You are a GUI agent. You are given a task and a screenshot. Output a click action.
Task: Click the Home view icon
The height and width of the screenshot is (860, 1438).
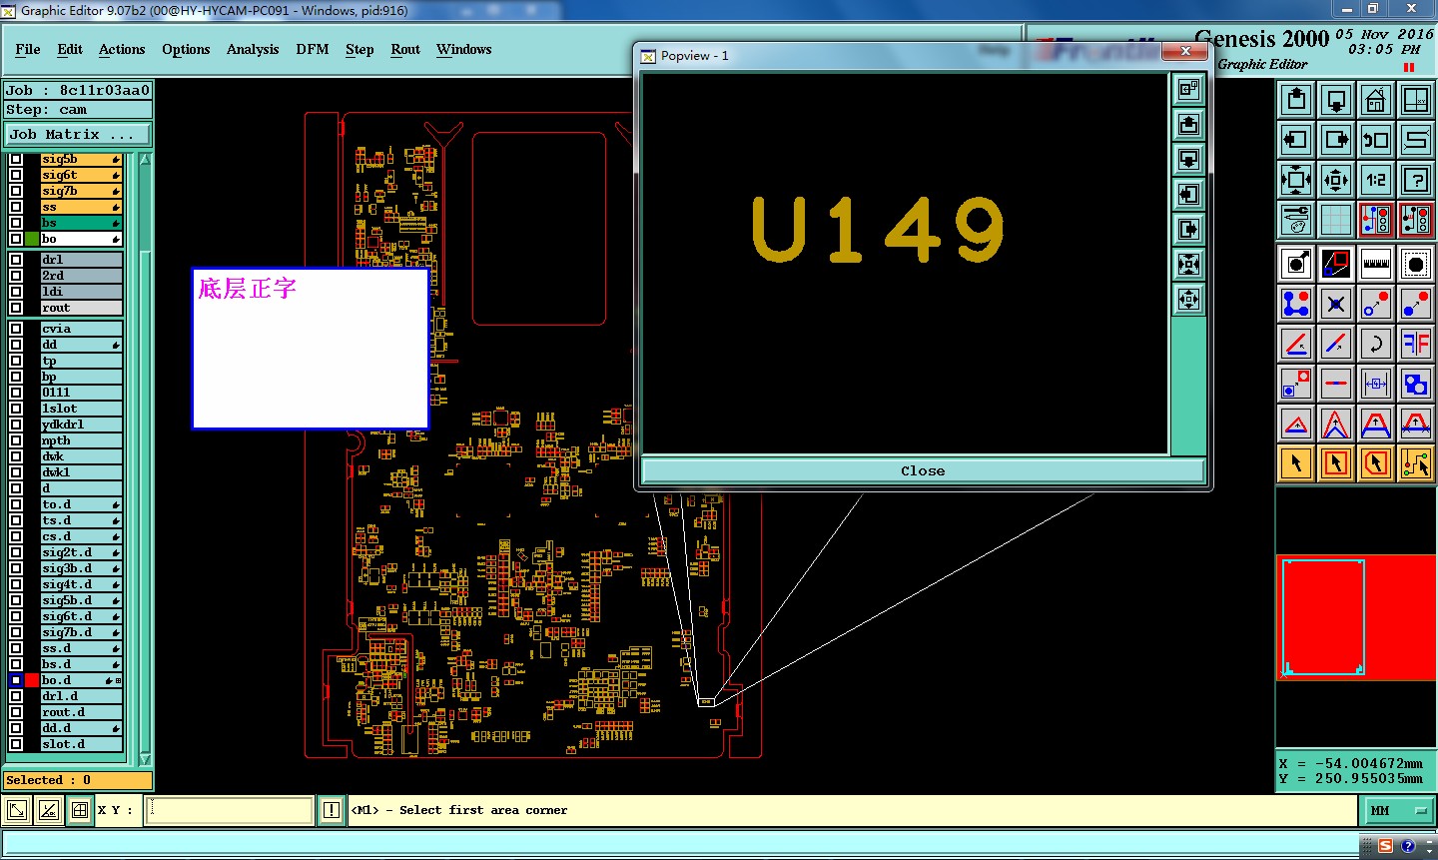click(x=1376, y=100)
